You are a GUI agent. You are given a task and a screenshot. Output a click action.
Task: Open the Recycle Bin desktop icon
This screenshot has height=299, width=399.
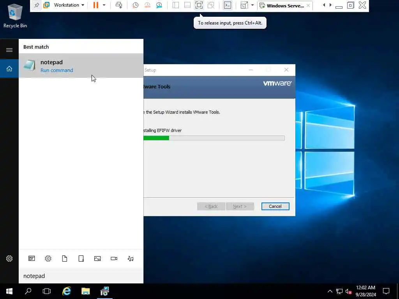tap(15, 16)
